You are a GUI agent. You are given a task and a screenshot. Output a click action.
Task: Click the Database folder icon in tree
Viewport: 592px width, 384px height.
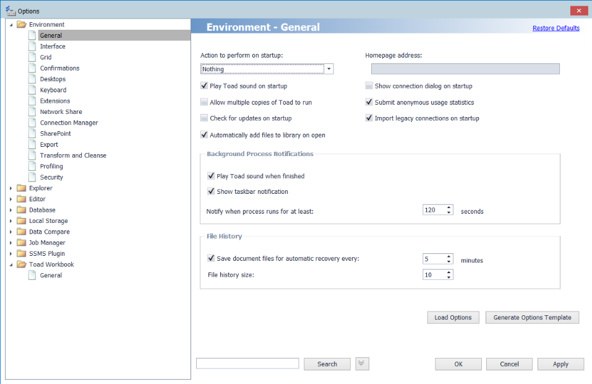22,210
